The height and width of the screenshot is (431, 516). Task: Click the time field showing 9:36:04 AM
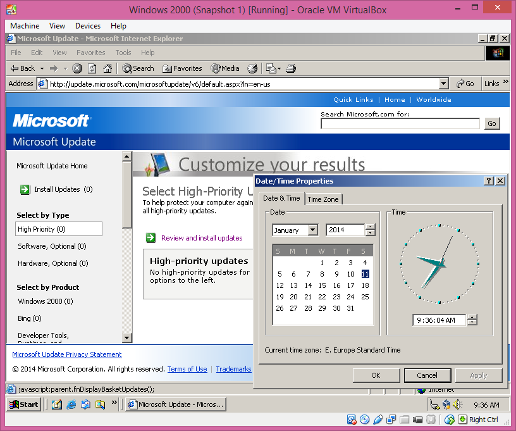[x=439, y=320]
